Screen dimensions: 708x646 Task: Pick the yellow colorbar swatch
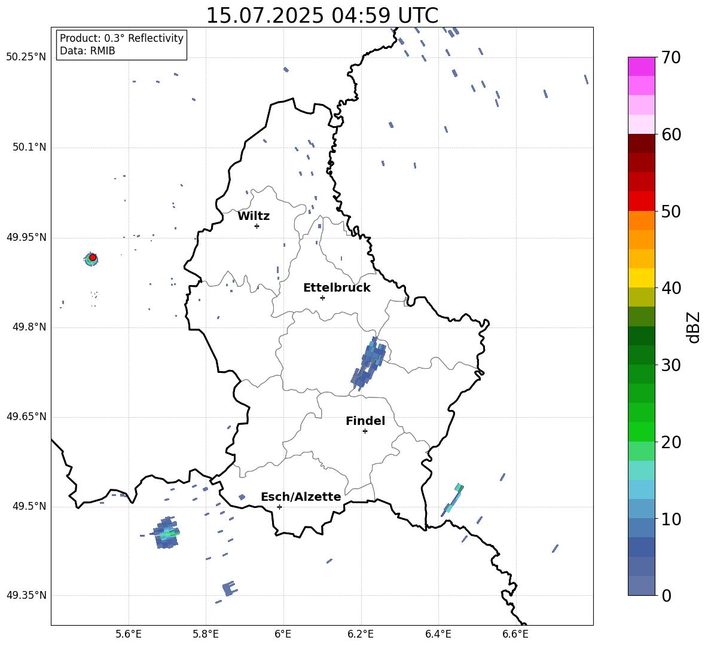(641, 278)
